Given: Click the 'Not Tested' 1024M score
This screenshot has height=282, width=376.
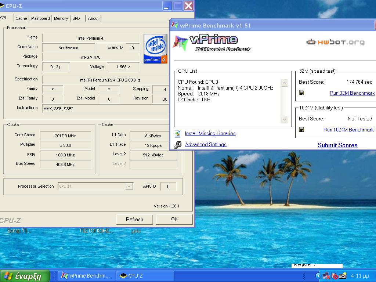Looking at the screenshot, I should (x=360, y=119).
